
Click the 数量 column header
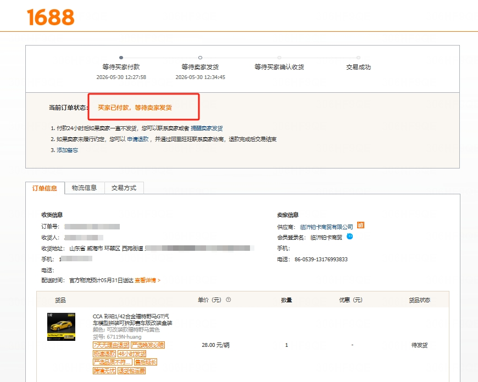pos(287,300)
